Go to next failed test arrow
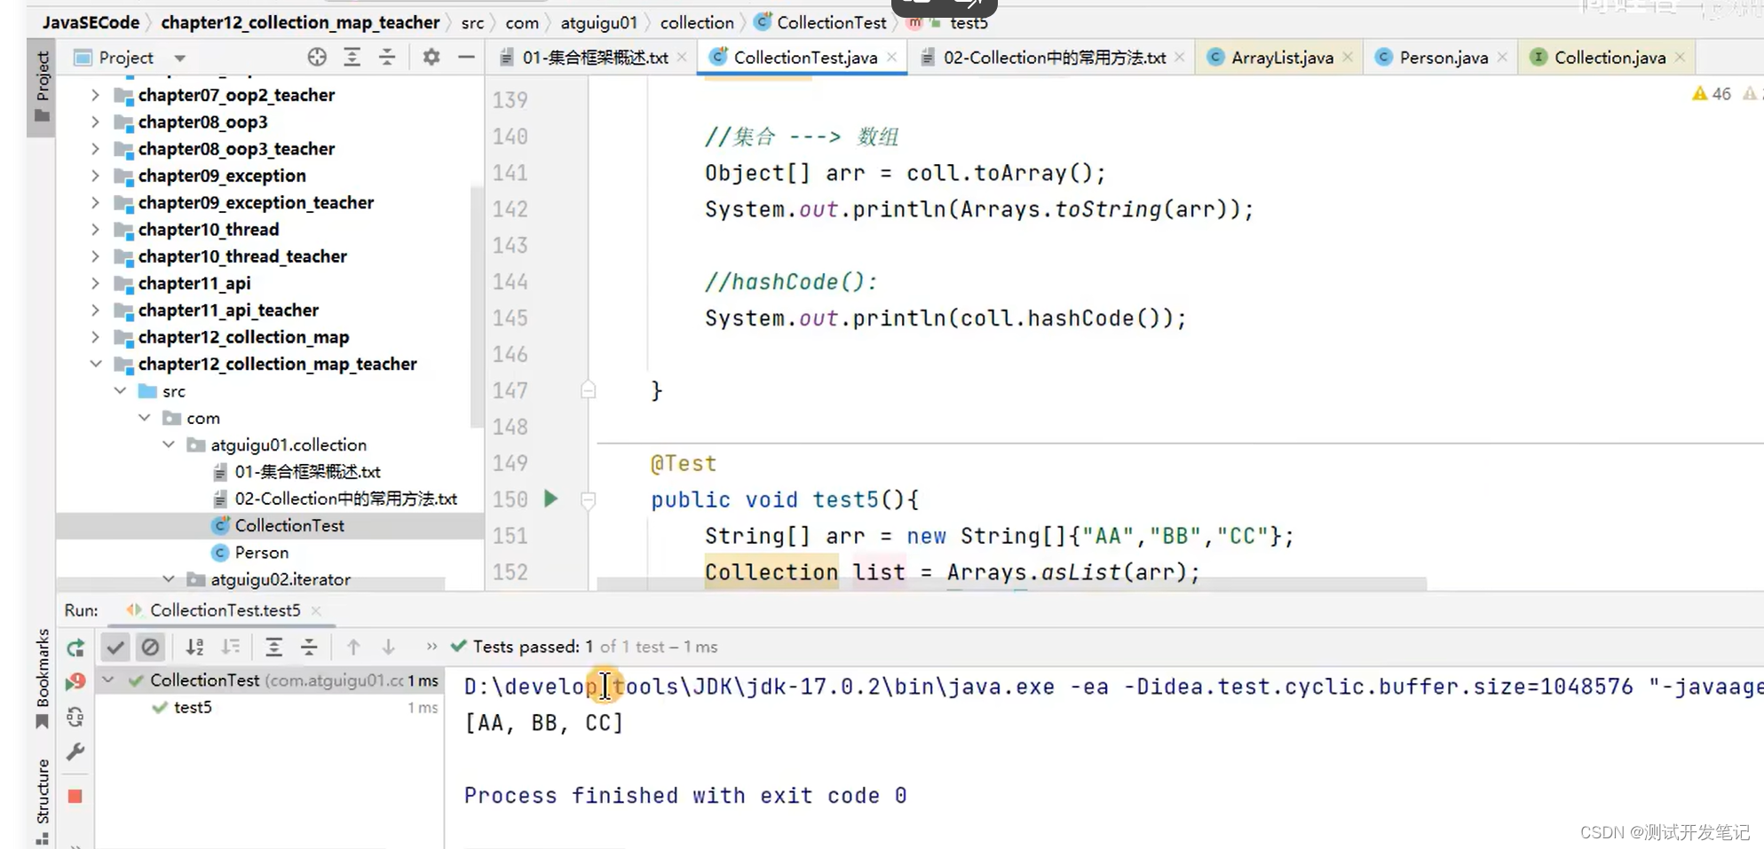The height and width of the screenshot is (849, 1764). click(388, 647)
